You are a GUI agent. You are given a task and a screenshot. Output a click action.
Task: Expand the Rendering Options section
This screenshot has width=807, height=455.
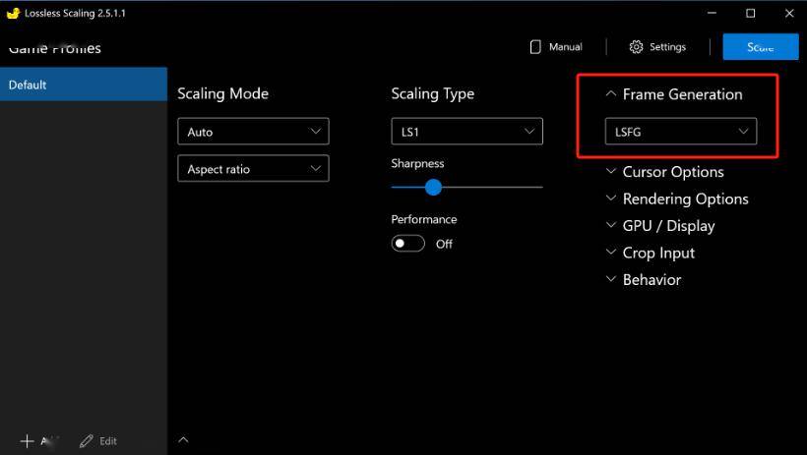click(x=611, y=199)
